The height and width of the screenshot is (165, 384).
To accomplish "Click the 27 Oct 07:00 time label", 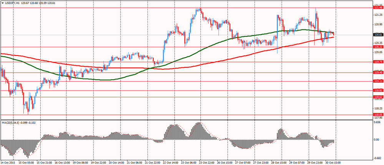I will pos(243,162).
